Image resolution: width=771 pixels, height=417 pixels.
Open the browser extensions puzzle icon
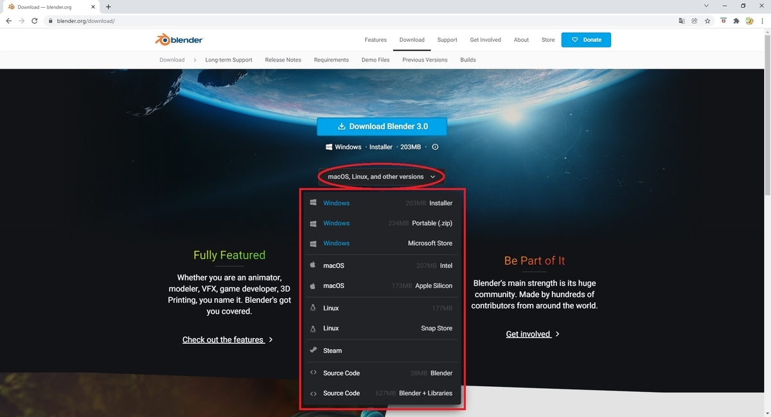[737, 21]
